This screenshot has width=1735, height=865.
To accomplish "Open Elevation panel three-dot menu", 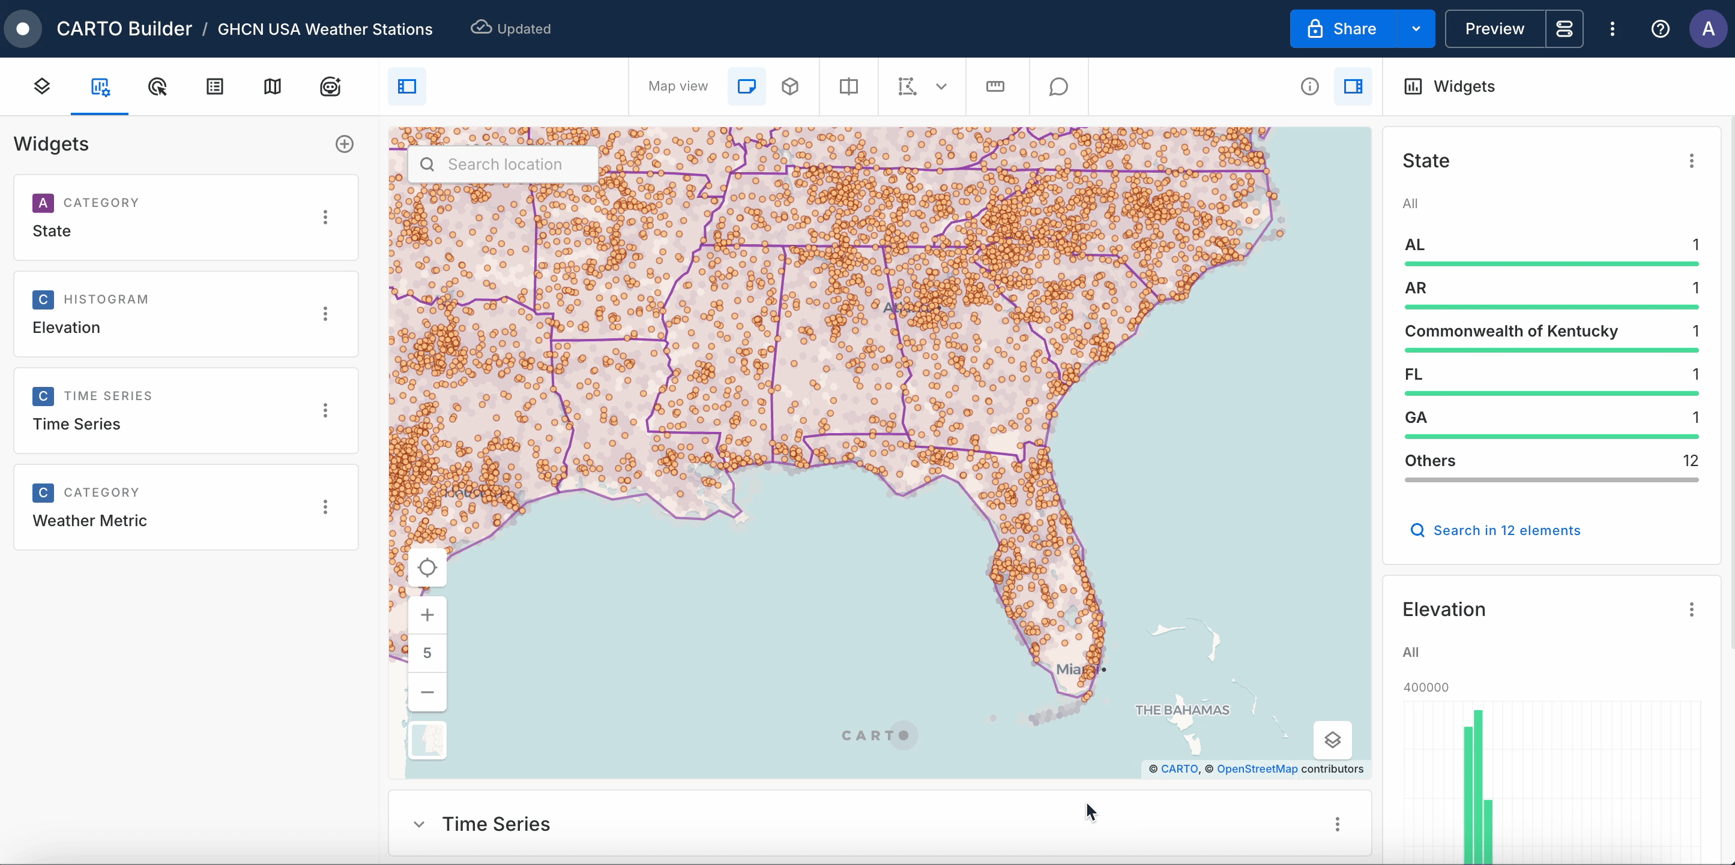I will pyautogui.click(x=1691, y=609).
